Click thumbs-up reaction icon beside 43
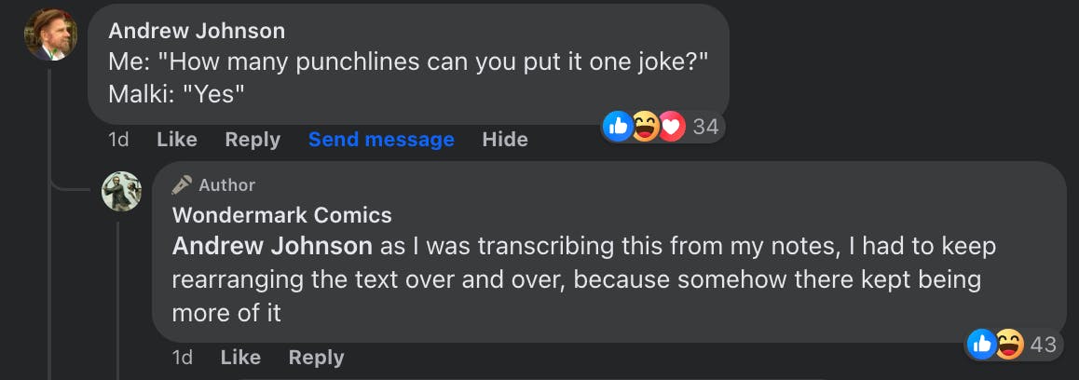 coord(981,345)
